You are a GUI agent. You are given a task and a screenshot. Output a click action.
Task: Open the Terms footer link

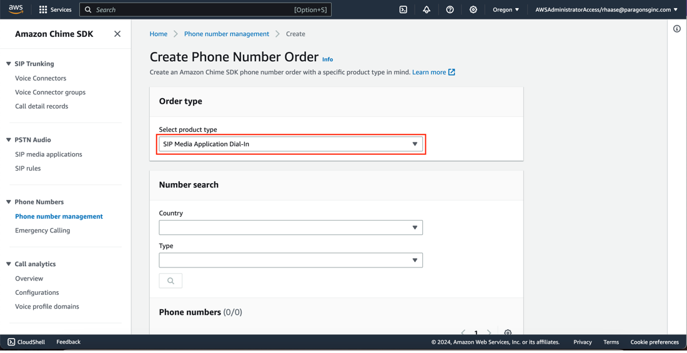coord(611,342)
